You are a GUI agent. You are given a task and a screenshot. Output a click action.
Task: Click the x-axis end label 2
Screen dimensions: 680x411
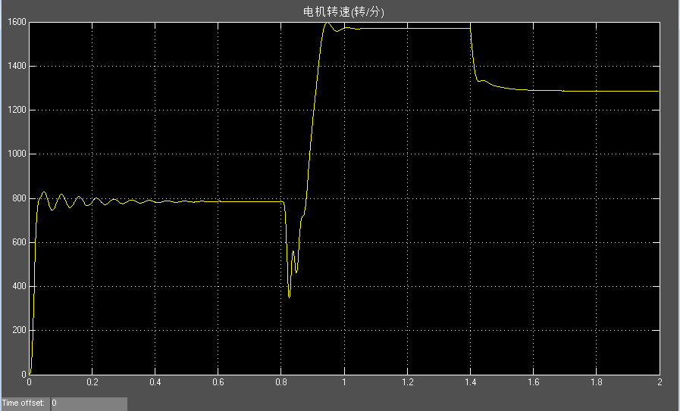660,382
